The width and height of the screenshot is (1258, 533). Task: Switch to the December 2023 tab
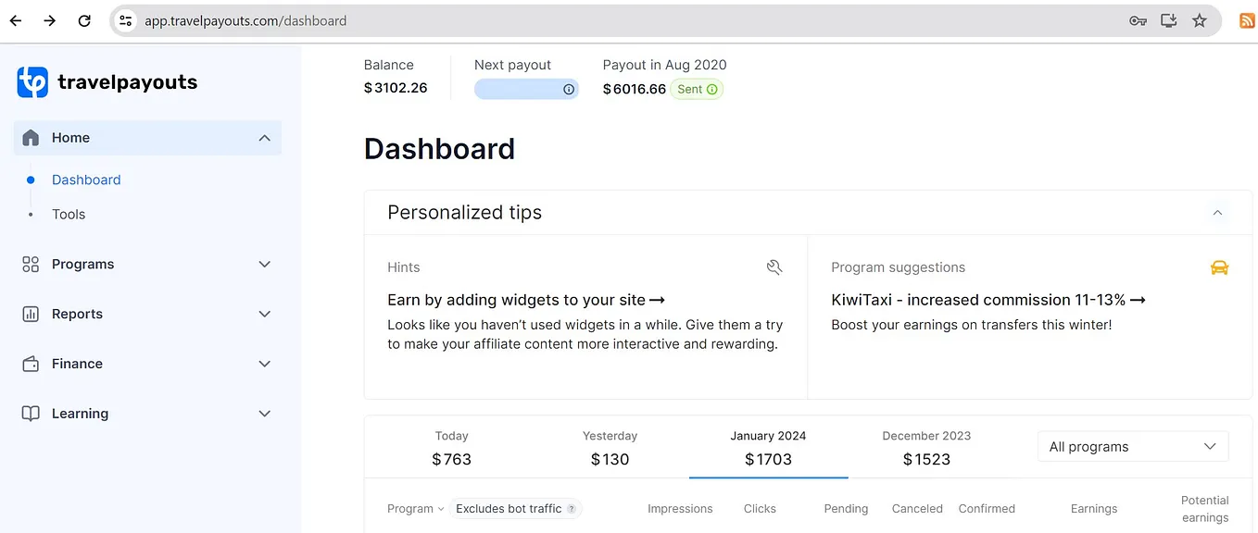[x=926, y=448]
